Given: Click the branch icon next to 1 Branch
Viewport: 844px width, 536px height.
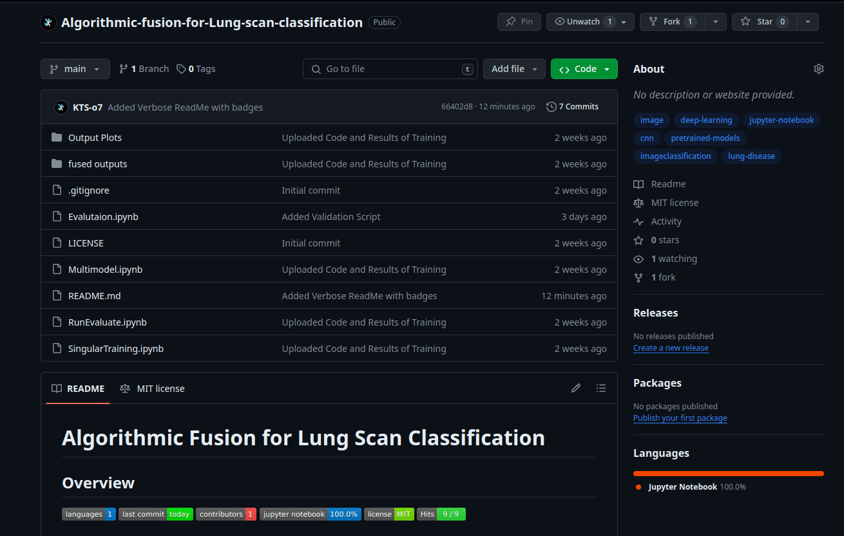Looking at the screenshot, I should pos(123,68).
